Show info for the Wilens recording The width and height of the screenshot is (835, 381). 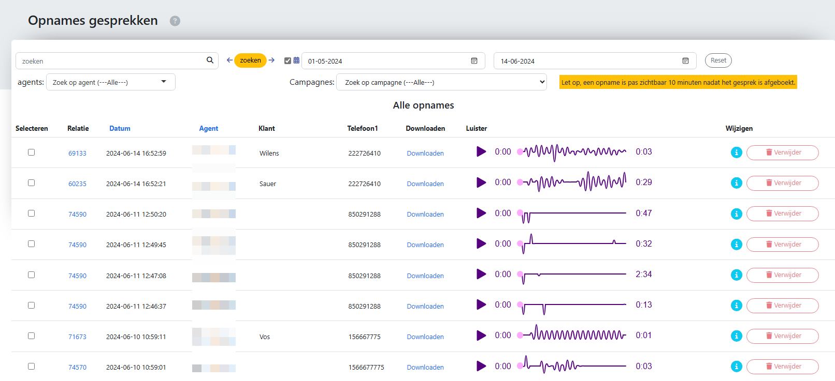737,153
